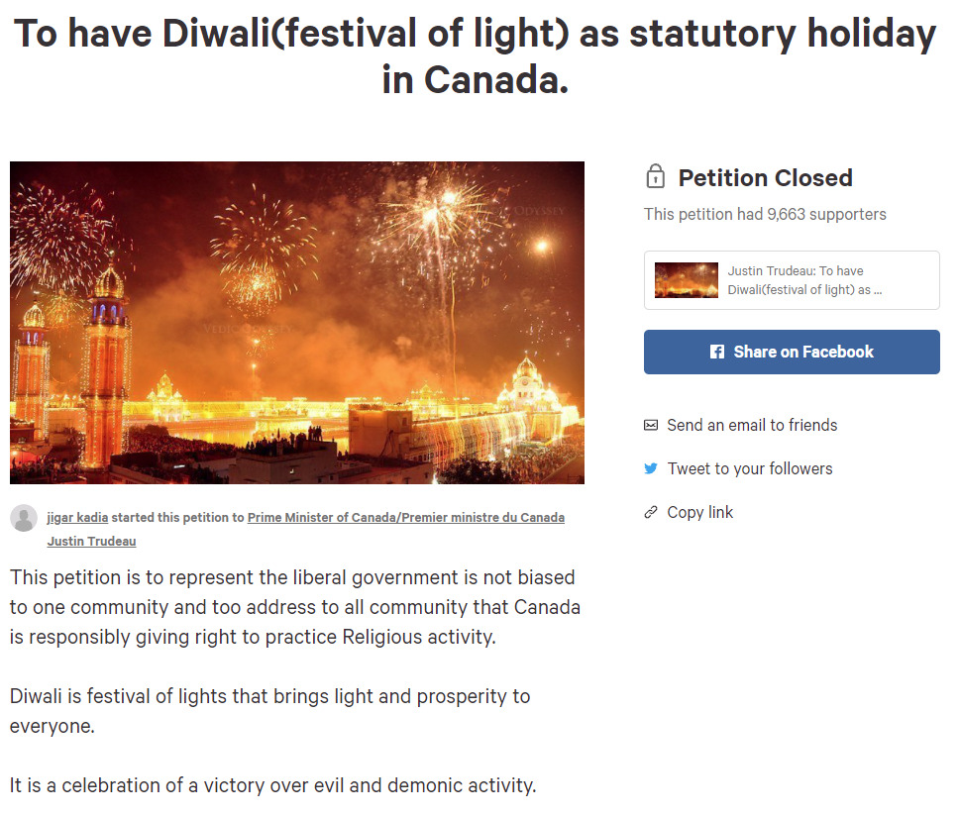The height and width of the screenshot is (815, 959).
Task: Open the Prime Minister of Canada link
Action: point(405,518)
